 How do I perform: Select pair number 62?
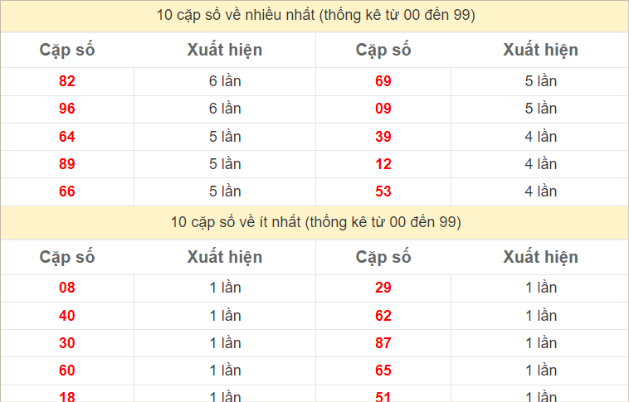(x=383, y=316)
